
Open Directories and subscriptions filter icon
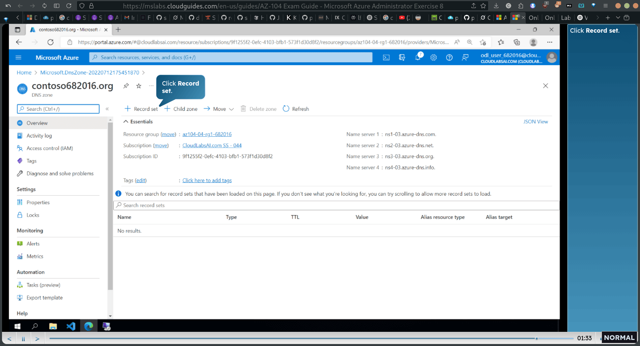[x=402, y=58]
